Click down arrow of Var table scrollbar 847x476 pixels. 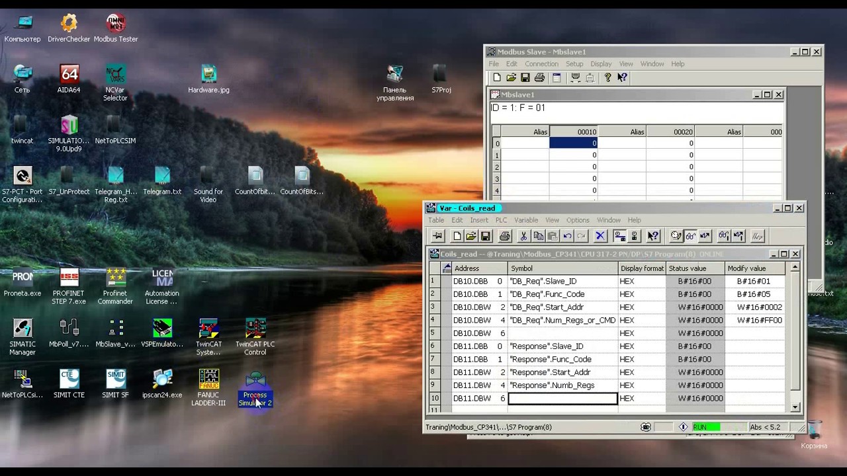coord(795,407)
